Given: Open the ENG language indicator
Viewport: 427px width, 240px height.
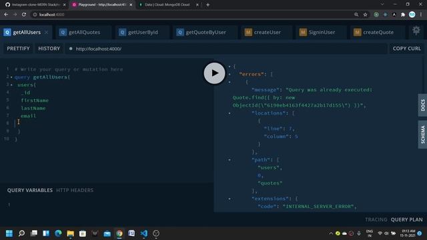Looking at the screenshot, I should 370,233.
